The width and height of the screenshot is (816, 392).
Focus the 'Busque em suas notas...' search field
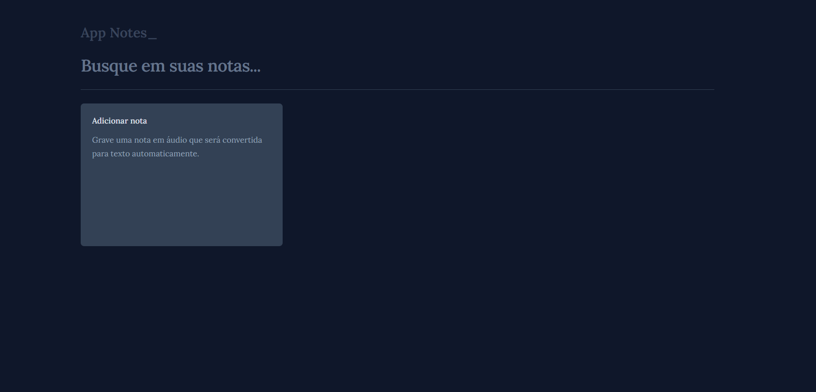point(398,66)
